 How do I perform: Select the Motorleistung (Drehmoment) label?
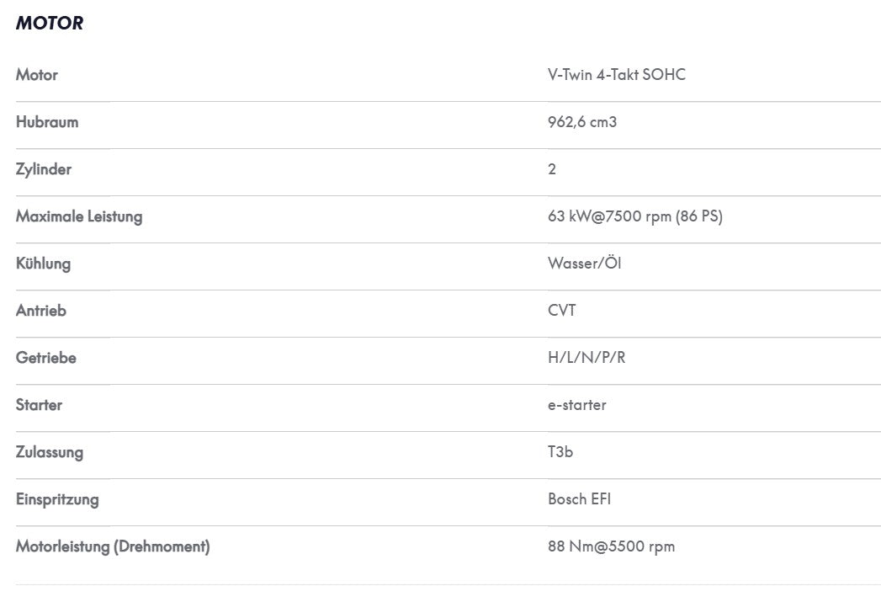[x=113, y=547]
